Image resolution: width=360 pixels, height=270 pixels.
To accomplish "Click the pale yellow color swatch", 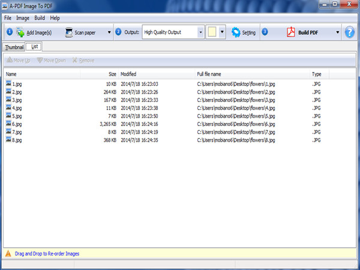I will click(212, 32).
